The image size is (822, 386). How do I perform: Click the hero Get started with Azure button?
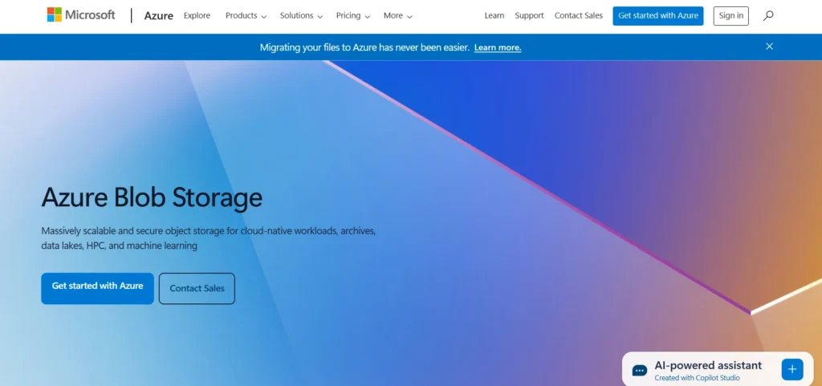pyautogui.click(x=97, y=288)
